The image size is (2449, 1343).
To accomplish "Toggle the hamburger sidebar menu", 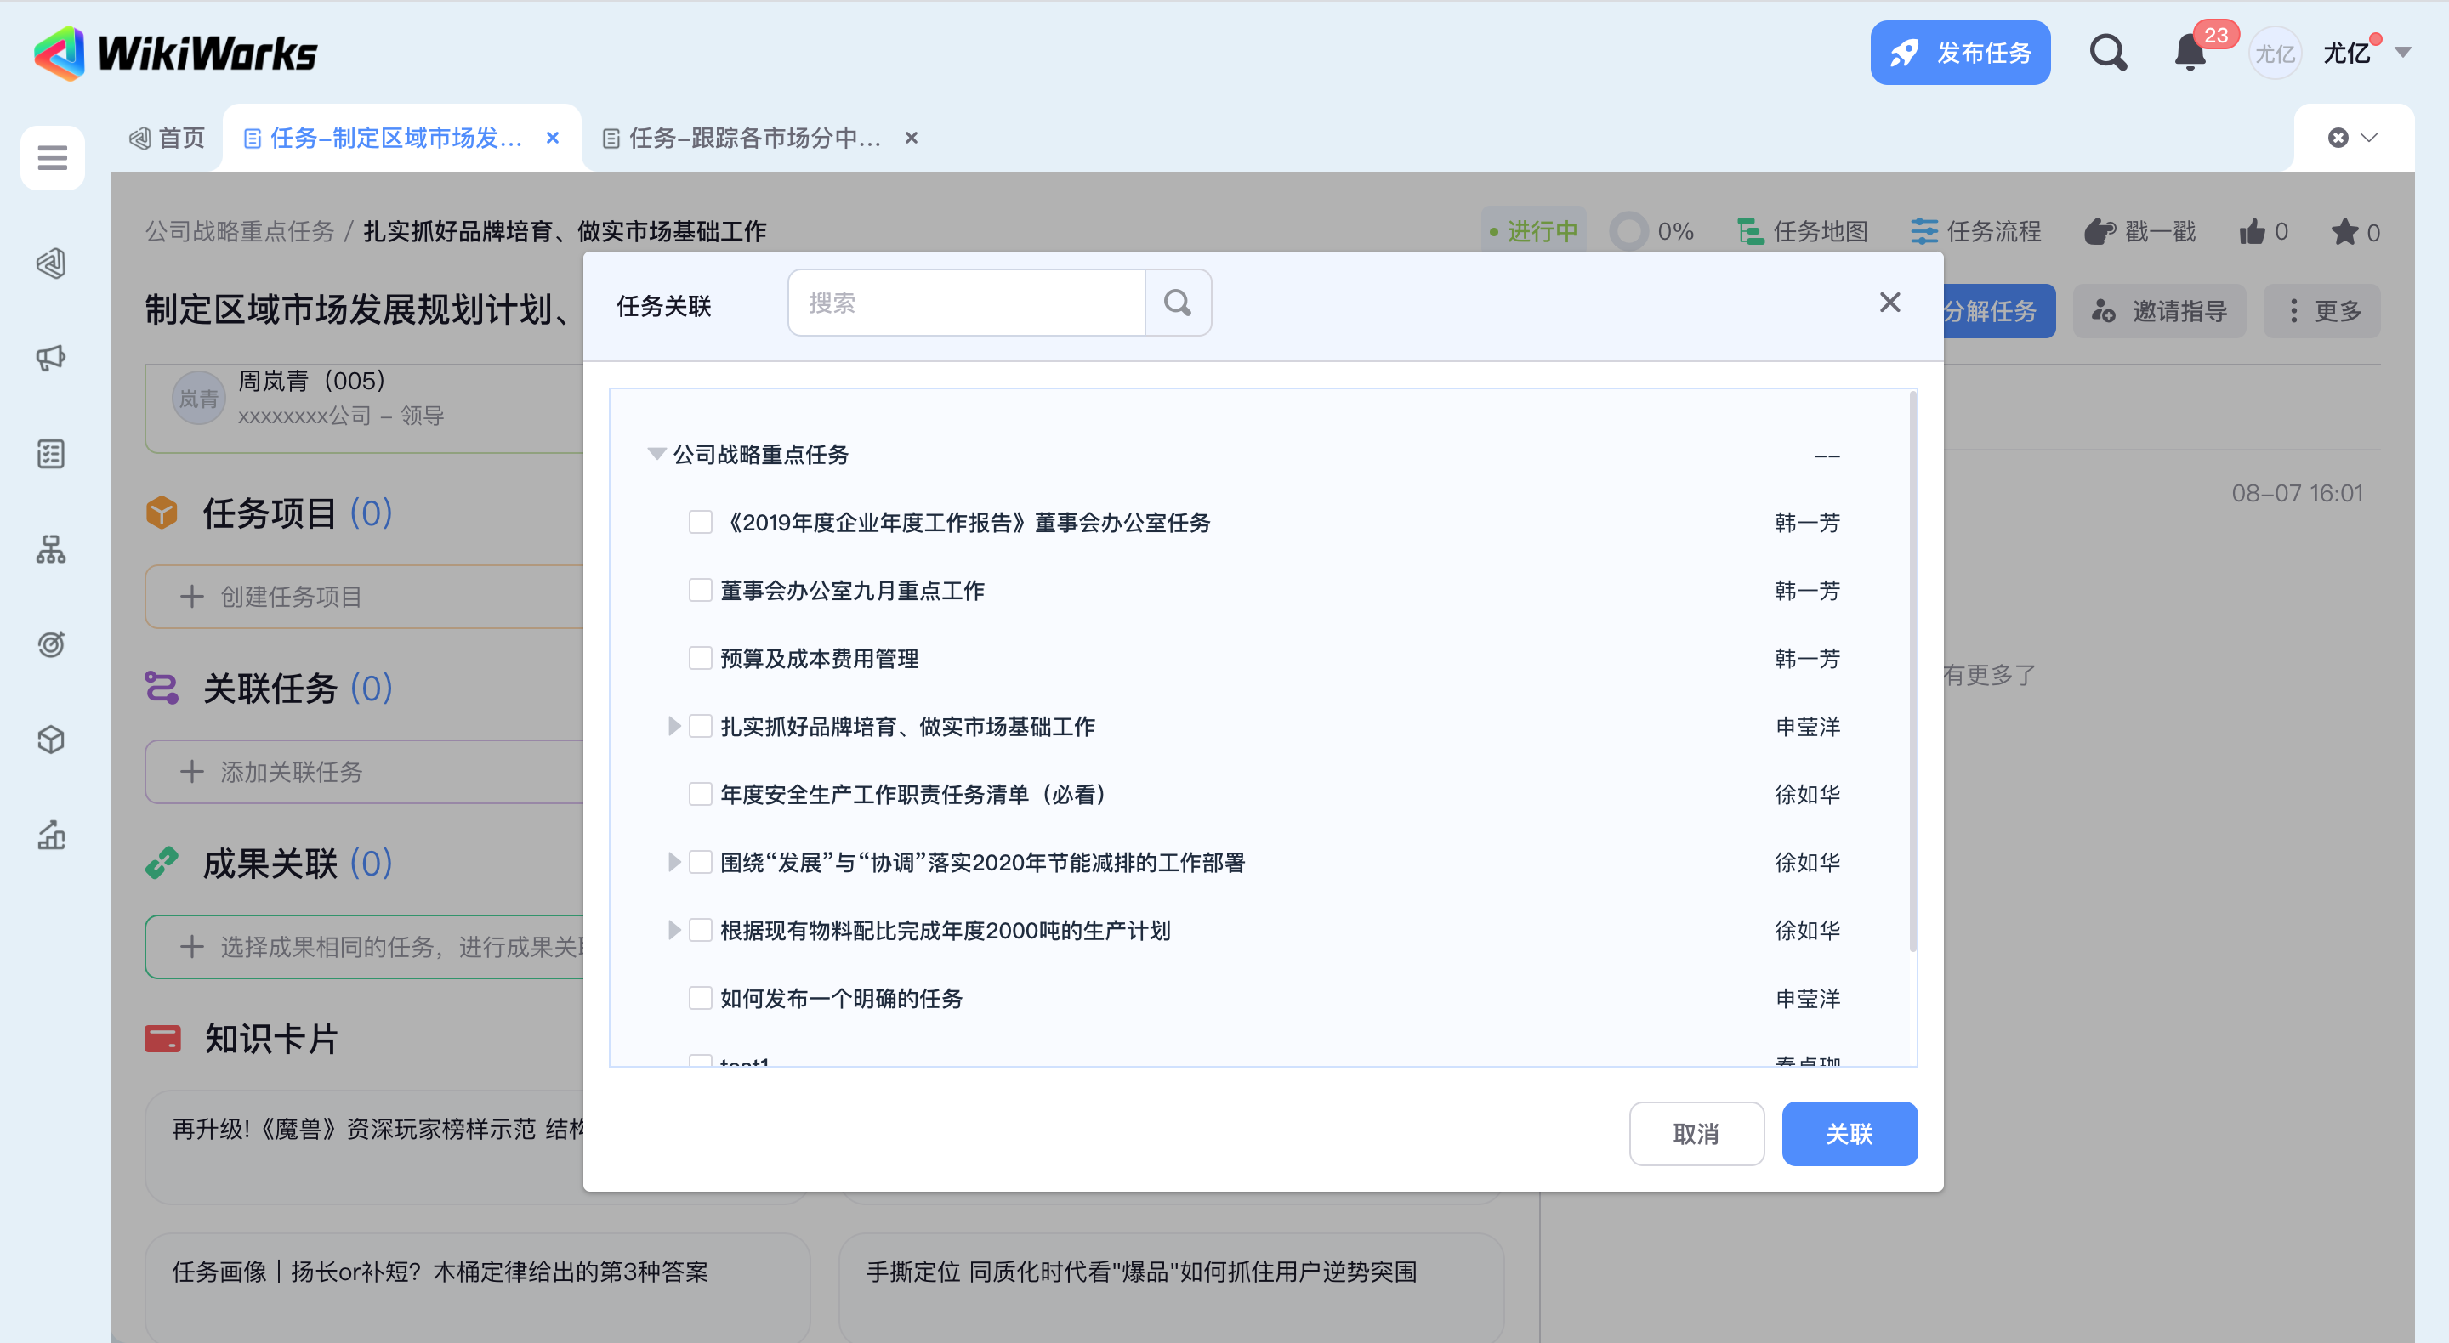I will (52, 158).
